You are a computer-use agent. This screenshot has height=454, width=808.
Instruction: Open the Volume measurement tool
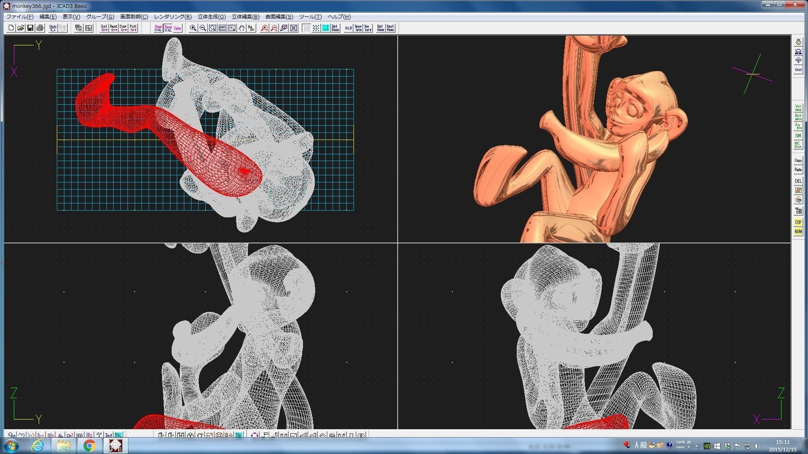798,108
